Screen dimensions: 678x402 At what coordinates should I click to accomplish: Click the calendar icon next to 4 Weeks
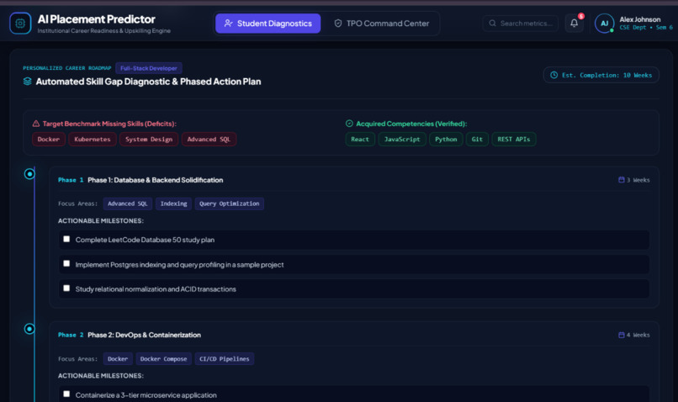(x=622, y=335)
